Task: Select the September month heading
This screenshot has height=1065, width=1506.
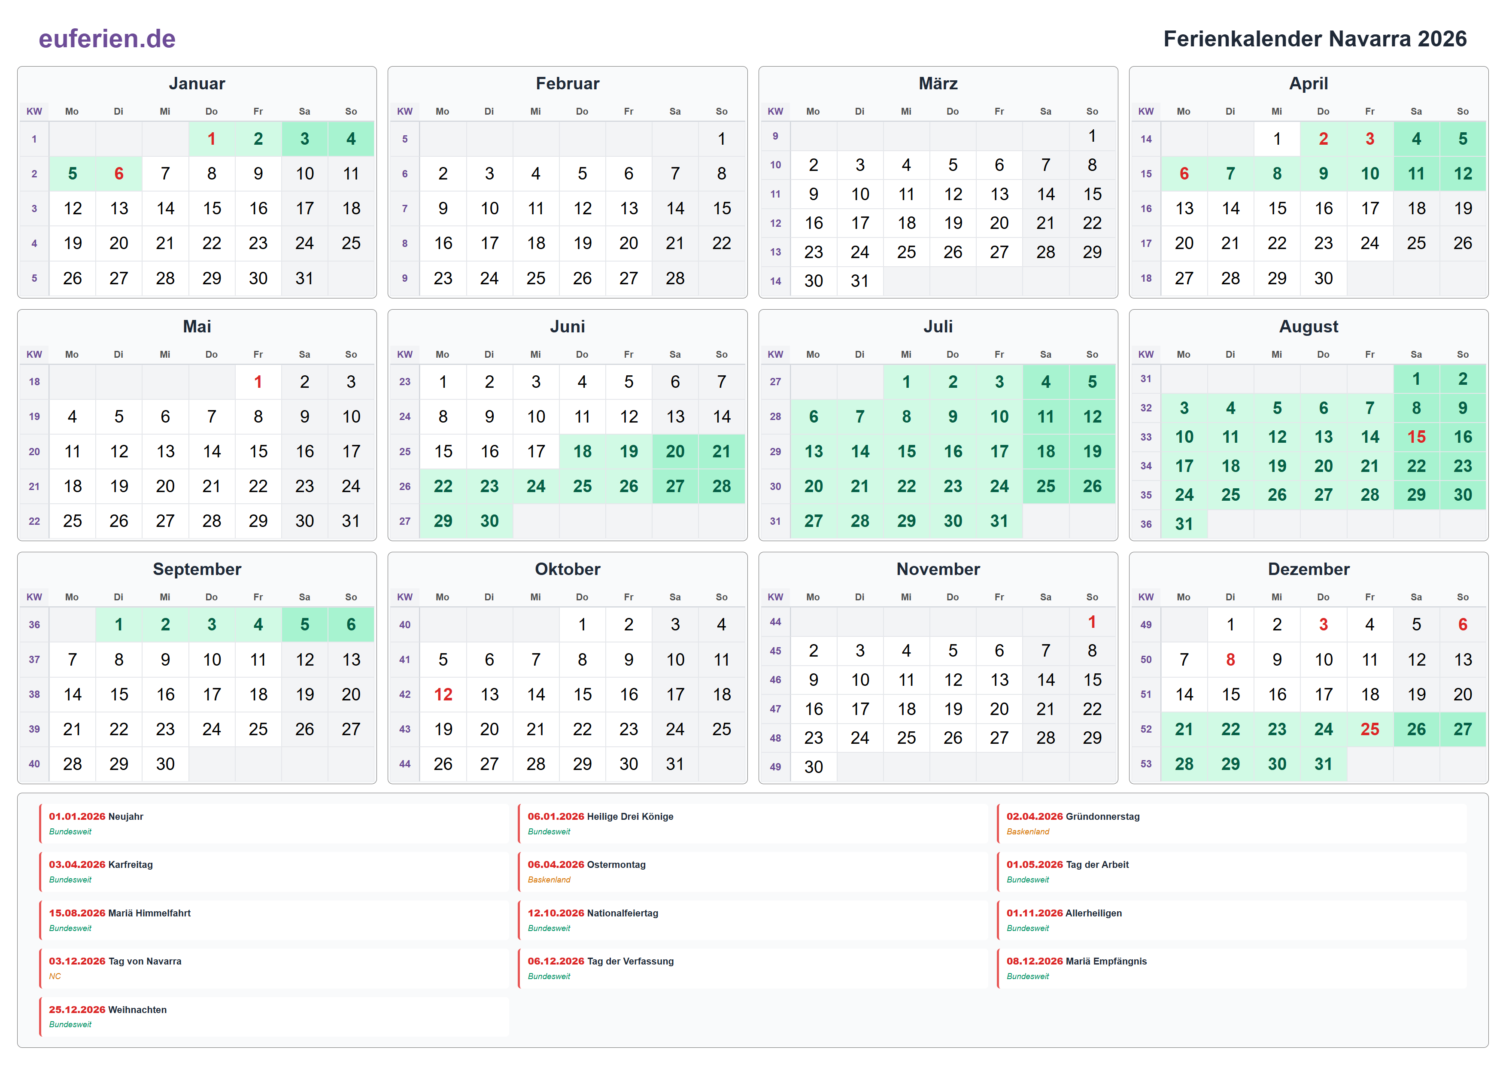Action: click(197, 569)
